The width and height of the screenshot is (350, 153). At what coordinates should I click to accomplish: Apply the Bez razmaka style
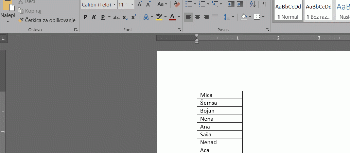[318, 10]
